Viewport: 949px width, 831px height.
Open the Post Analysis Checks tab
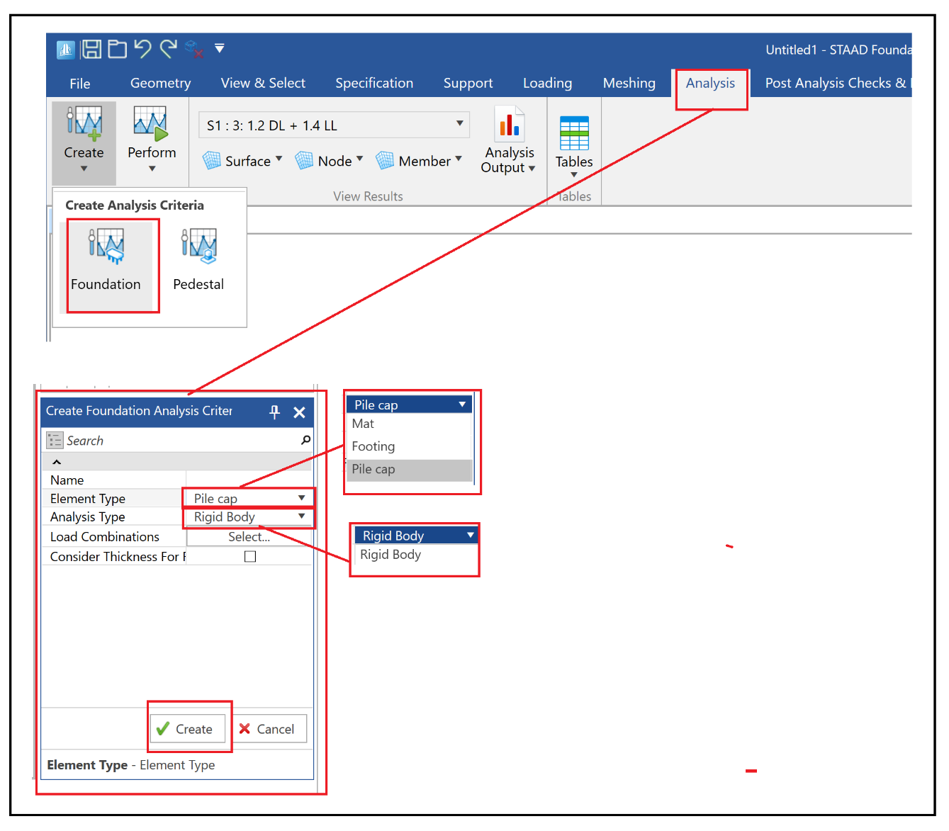(838, 83)
